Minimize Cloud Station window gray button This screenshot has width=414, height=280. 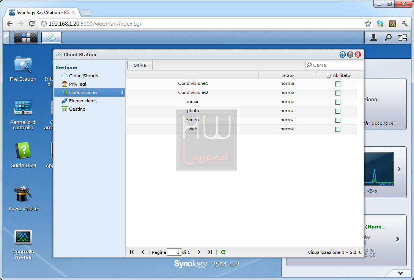point(350,55)
